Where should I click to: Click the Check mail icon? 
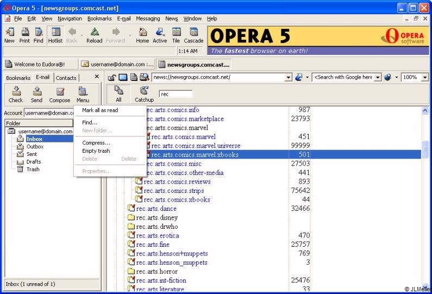16,95
